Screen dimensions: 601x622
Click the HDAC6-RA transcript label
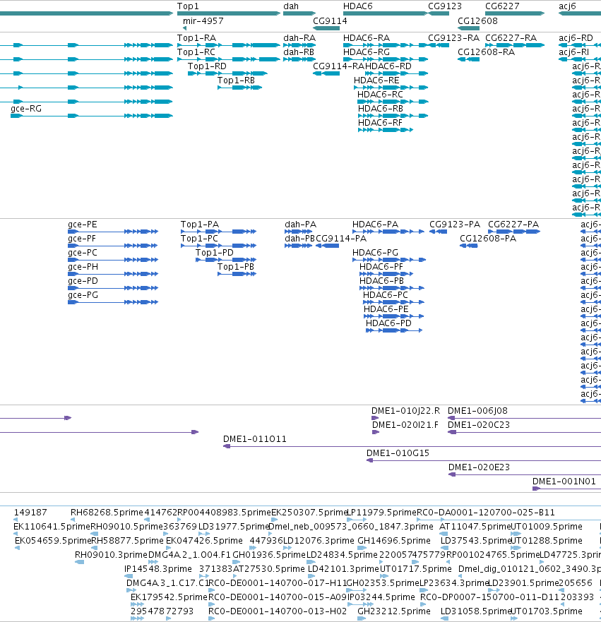pyautogui.click(x=366, y=38)
